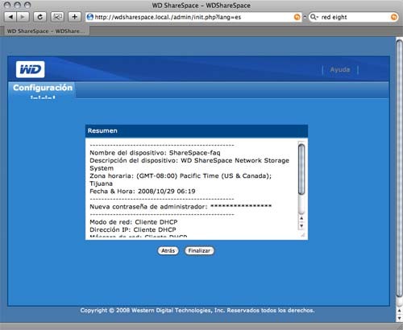Open search options magnifier dropdown
The width and height of the screenshot is (403, 330).
pos(314,17)
